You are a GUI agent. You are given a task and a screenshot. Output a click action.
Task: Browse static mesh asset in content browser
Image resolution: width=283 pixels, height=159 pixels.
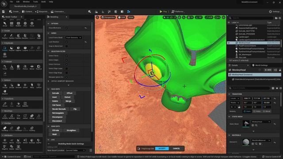pyautogui.click(x=256, y=125)
